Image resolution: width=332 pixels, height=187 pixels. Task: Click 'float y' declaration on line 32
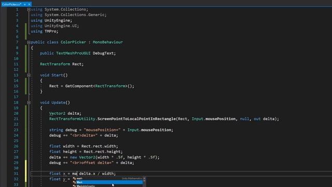58,179
